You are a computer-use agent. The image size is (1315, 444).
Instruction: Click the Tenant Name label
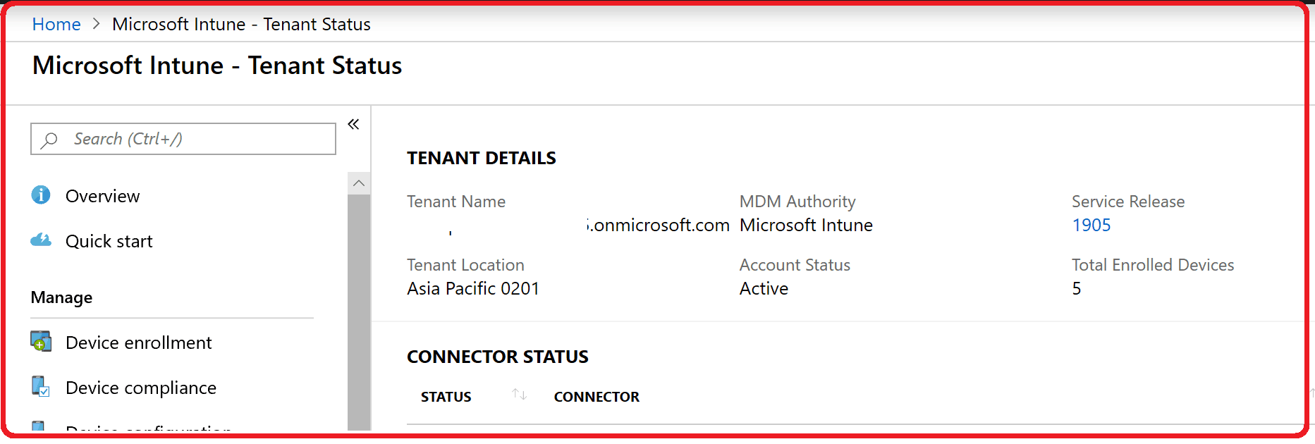click(x=456, y=202)
